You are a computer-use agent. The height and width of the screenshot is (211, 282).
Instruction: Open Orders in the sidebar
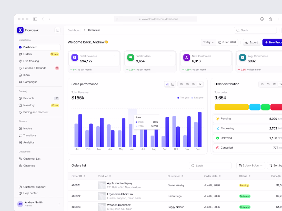click(x=39, y=54)
